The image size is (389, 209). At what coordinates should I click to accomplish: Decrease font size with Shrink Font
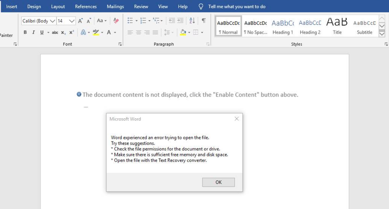[x=89, y=21]
